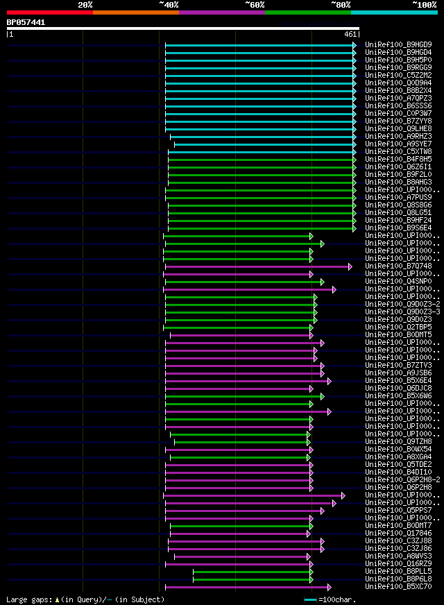The image size is (444, 605).
Task: Click the white query sequence bar
Action: click(x=183, y=28)
